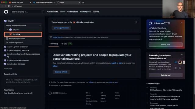Open the API footer link
Image resolution: width=195 pixels, height=109 pixels.
pos(102,93)
